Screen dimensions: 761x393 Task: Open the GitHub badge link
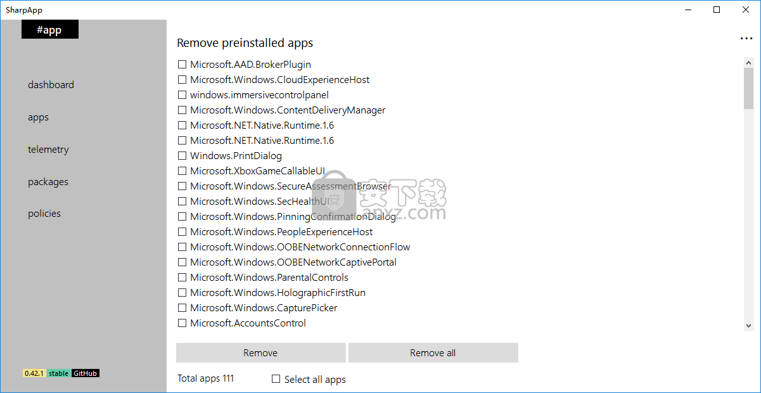(x=86, y=373)
